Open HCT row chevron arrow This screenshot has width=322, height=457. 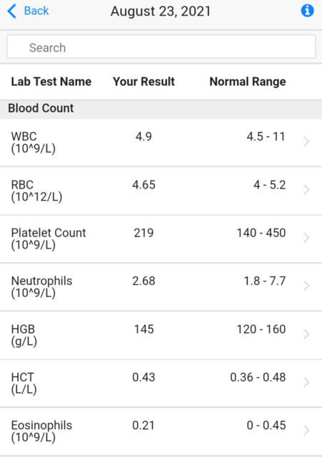306,382
